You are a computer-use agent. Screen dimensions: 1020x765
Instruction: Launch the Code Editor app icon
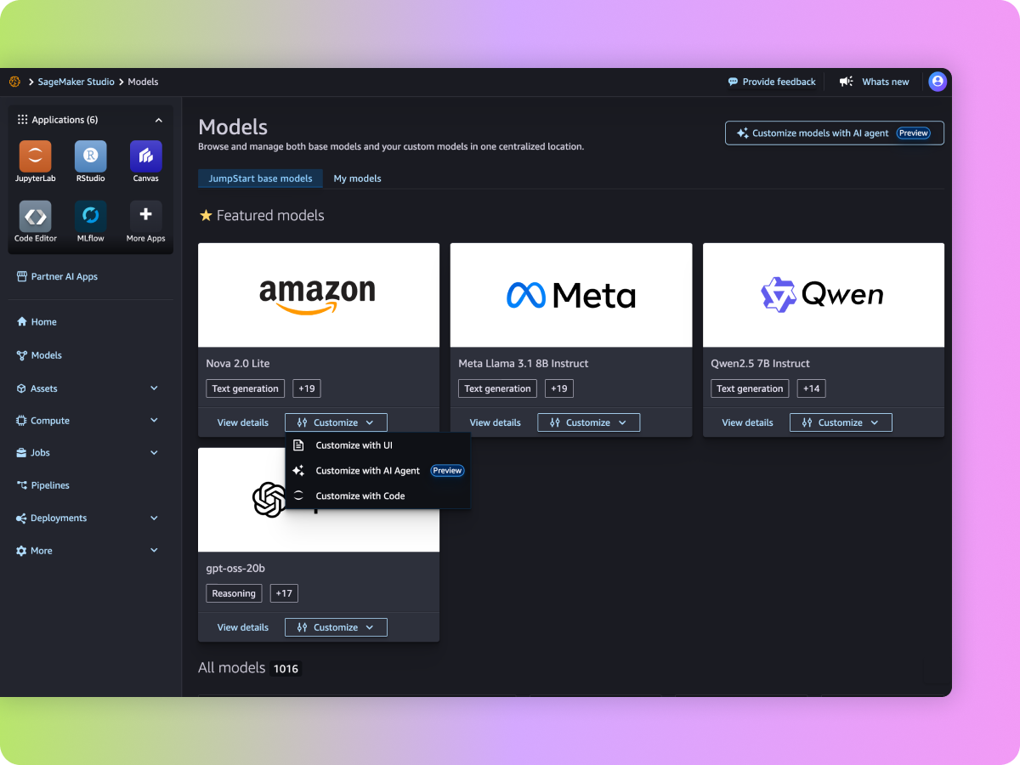pyautogui.click(x=35, y=217)
